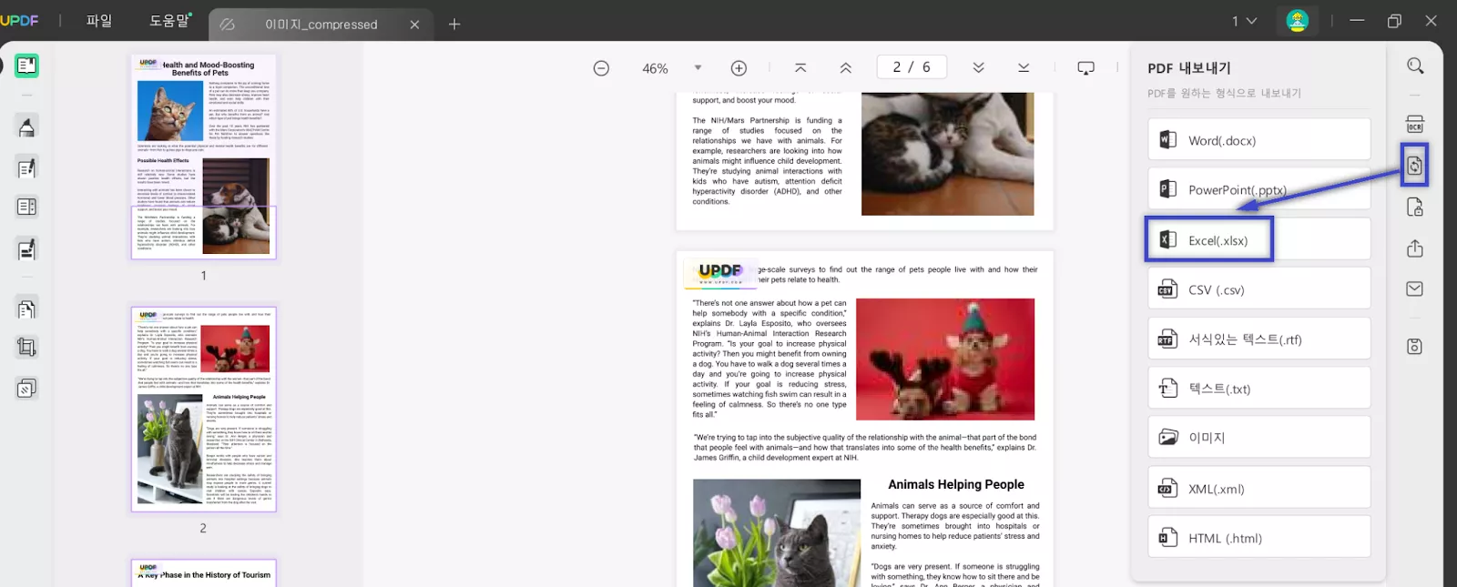Screen dimensions: 1457x587
Task: Export PDF to HTML (.html)
Action: 1259,538
